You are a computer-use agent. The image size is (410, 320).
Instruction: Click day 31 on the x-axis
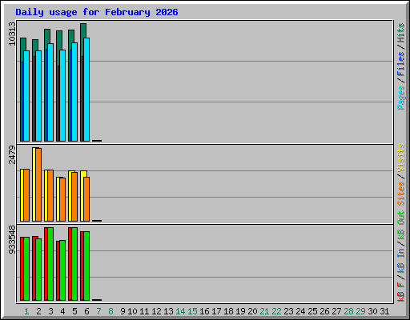[384, 311]
